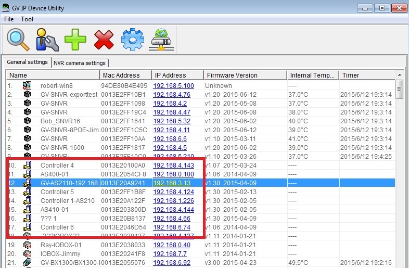Open IP link 192.168.4.143
The width and height of the screenshot is (409, 268).
173,165
